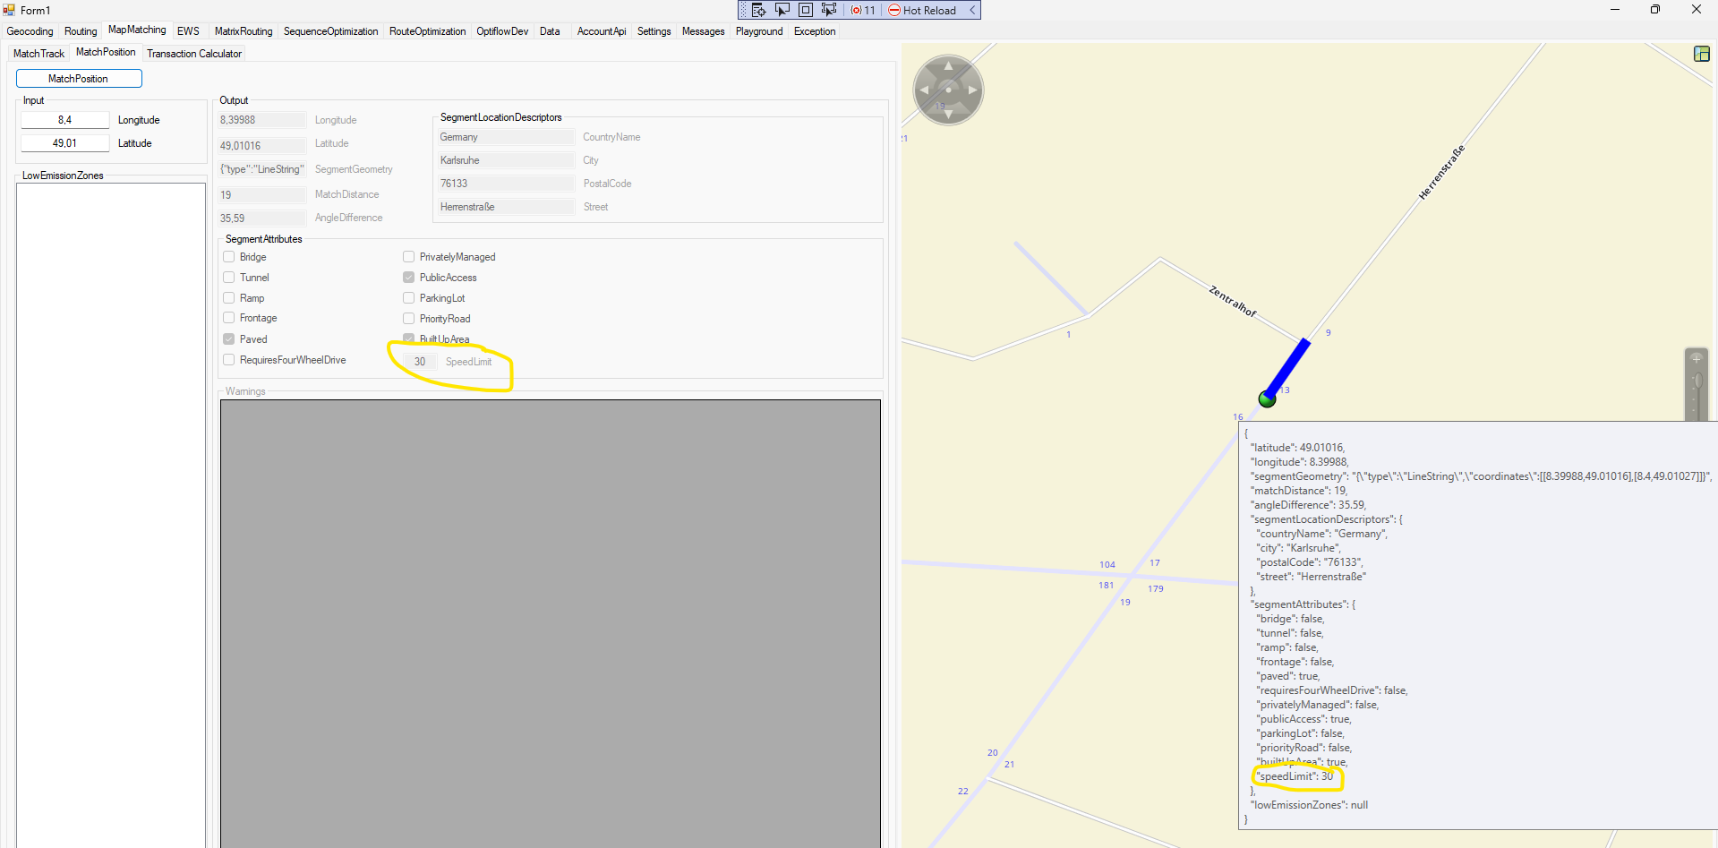Open the Transaction Calculator tab
The height and width of the screenshot is (848, 1718).
point(194,54)
